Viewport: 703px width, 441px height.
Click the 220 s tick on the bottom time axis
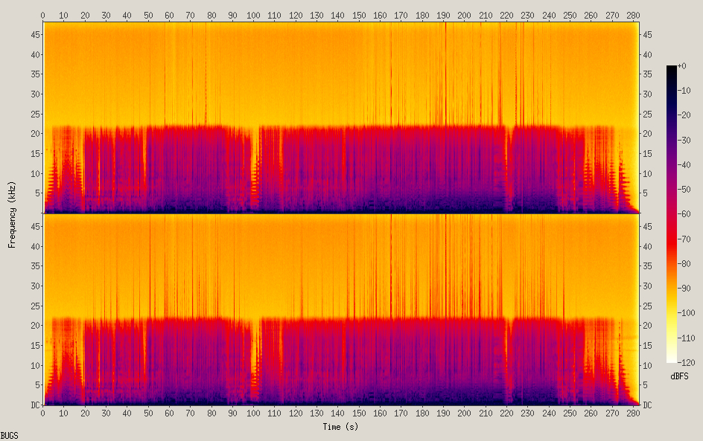coord(506,413)
